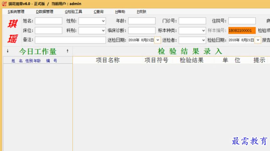The image size is (270, 151).
Task: Open the D数据管理 menu
Action: (x=45, y=12)
